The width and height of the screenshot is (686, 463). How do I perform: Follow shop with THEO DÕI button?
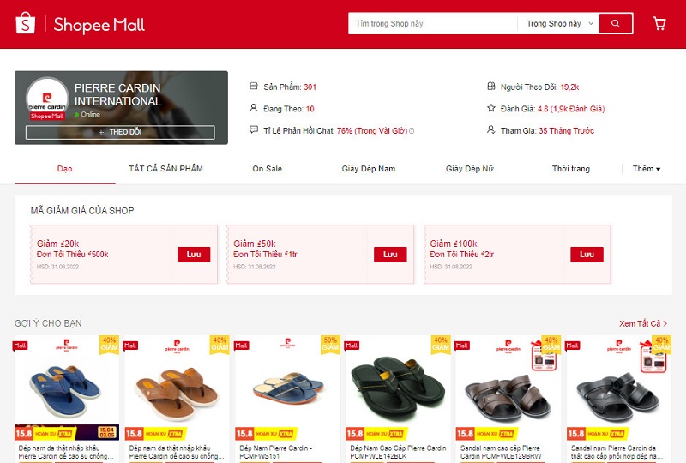coord(120,132)
